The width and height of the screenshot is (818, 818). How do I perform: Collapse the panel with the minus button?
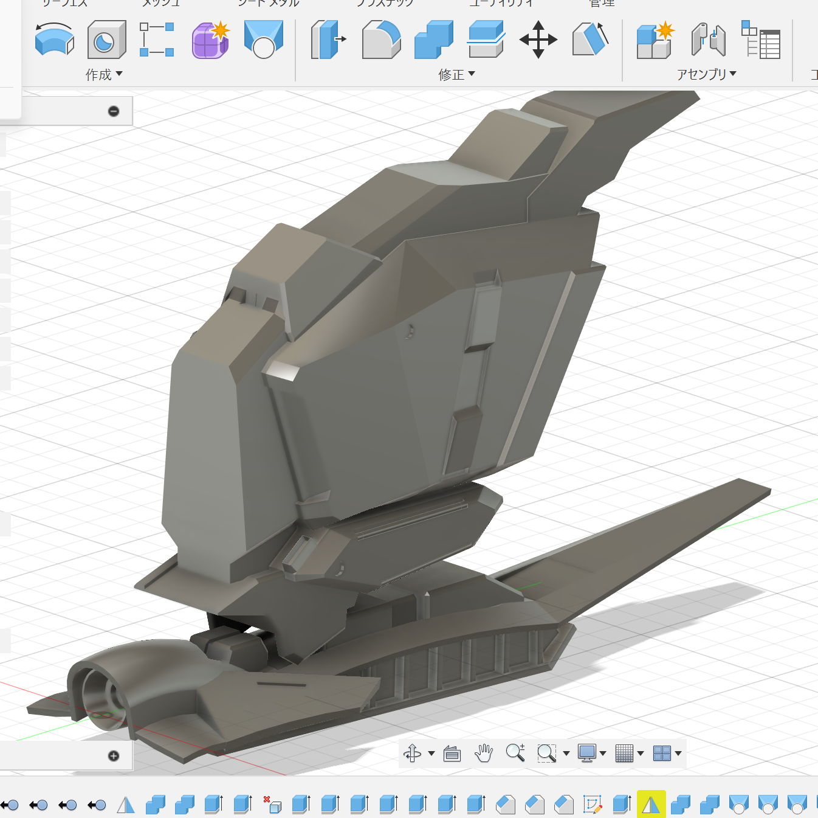click(x=114, y=111)
